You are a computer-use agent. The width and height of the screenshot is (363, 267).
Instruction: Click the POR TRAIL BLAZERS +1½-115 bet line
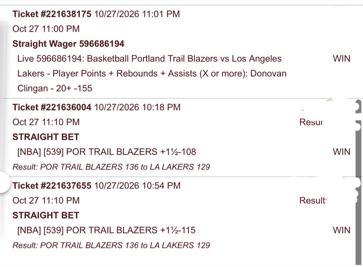tap(106, 230)
